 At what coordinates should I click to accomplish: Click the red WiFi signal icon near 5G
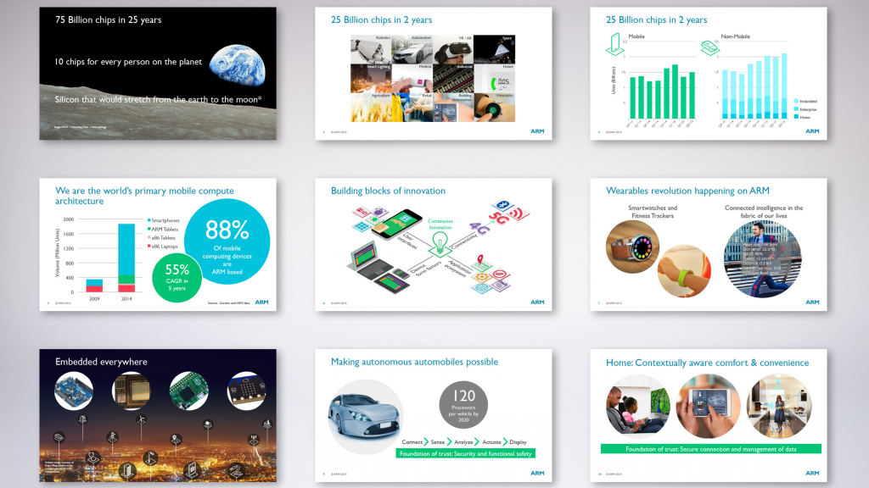click(514, 213)
